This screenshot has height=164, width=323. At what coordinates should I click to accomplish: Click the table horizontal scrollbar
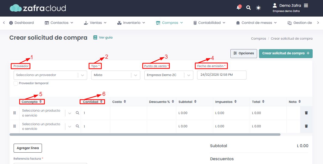tap(145, 135)
